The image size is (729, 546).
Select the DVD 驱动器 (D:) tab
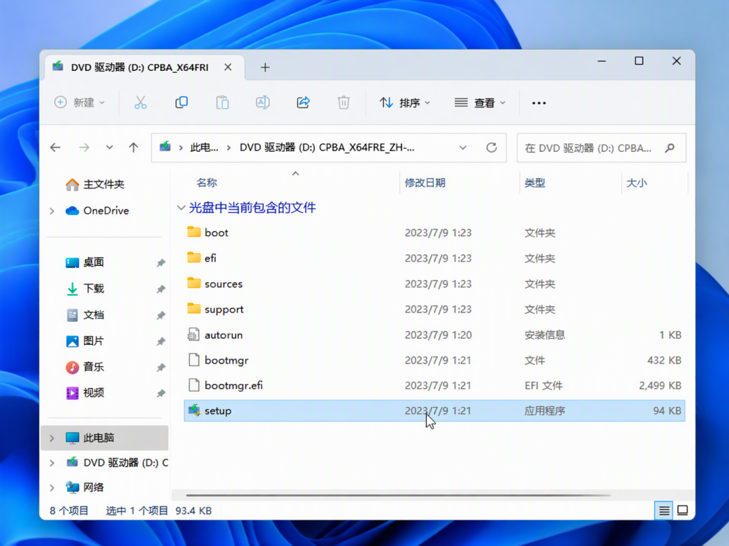[x=144, y=67]
